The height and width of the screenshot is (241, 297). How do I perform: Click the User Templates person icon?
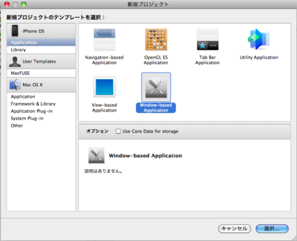tap(15, 61)
